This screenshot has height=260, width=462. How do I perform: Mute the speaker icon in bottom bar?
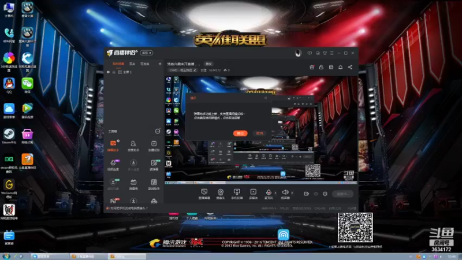[x=285, y=192]
